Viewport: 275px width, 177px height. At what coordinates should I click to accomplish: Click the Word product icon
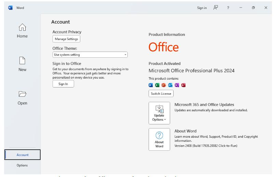point(151,85)
